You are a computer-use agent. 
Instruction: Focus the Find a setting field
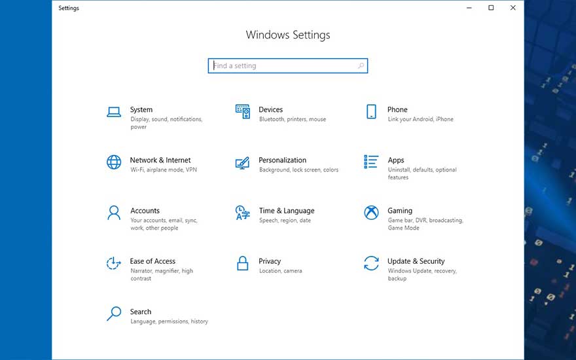pos(287,65)
